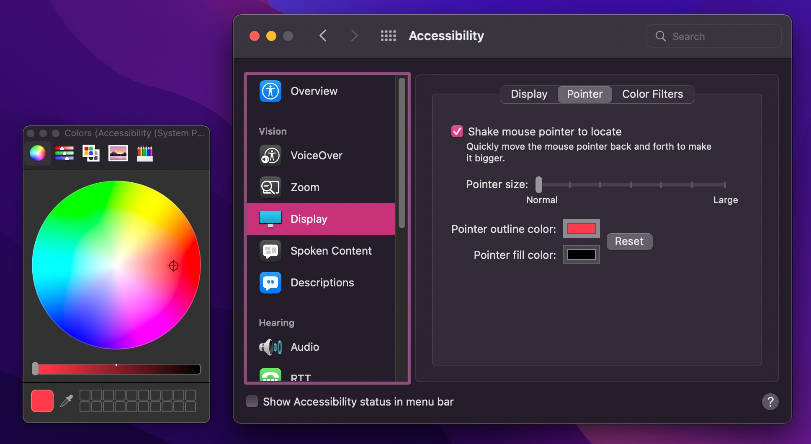Viewport: 811px width, 444px height.
Task: Go back with the left chevron
Action: [323, 36]
